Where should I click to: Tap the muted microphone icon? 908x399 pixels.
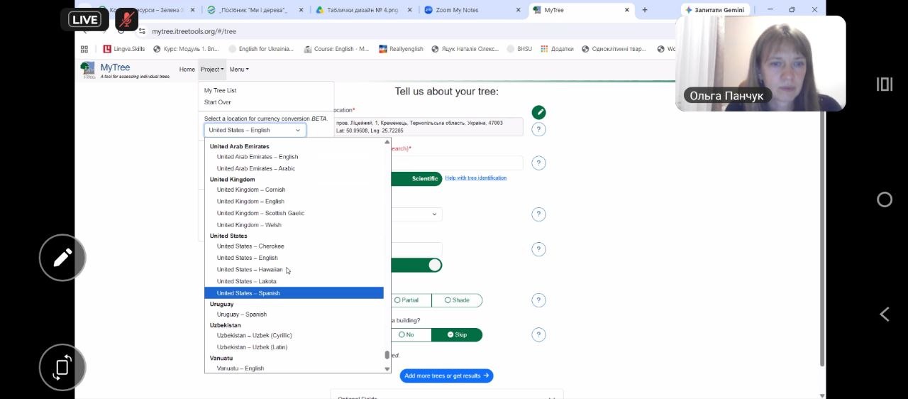pos(127,19)
